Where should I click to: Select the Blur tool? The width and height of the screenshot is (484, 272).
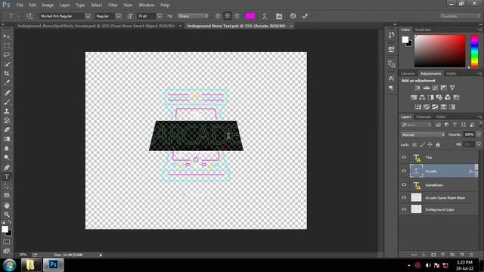coord(7,148)
